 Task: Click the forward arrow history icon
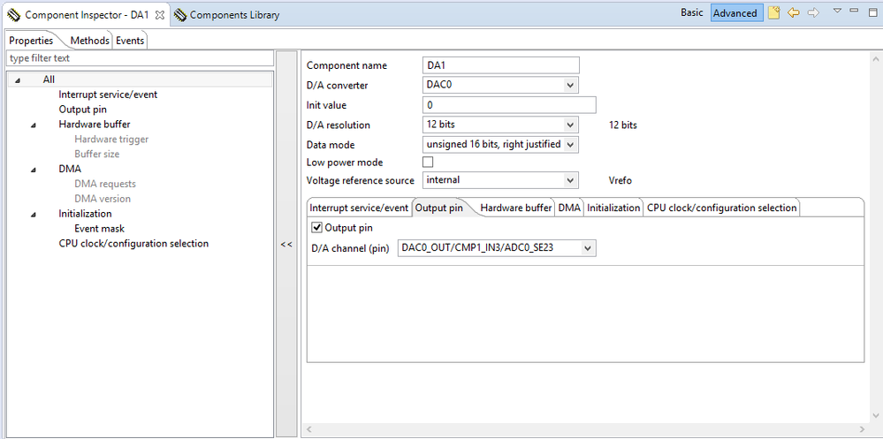click(813, 12)
